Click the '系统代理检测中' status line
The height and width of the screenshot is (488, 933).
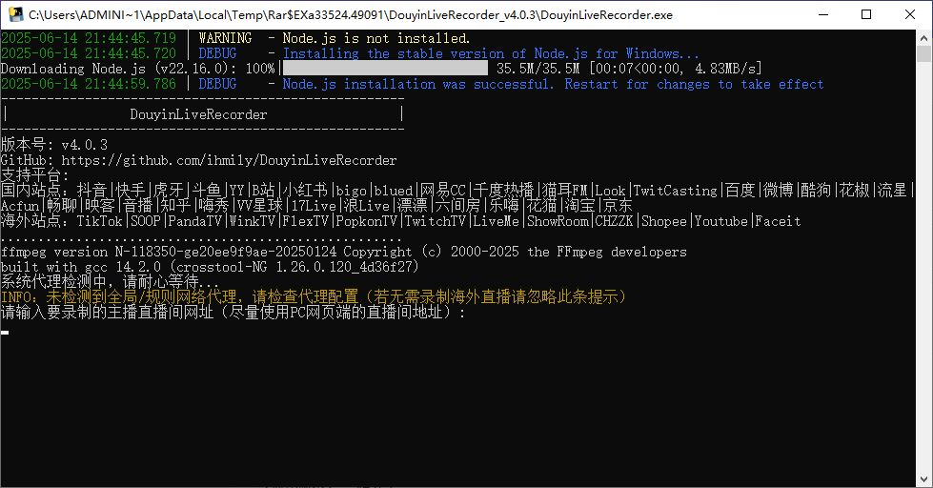111,282
